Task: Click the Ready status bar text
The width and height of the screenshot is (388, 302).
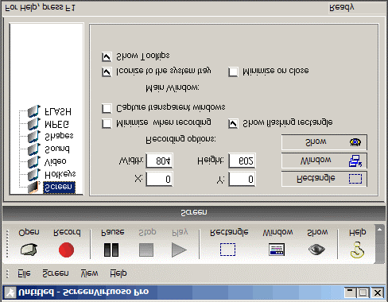Action: (341, 8)
